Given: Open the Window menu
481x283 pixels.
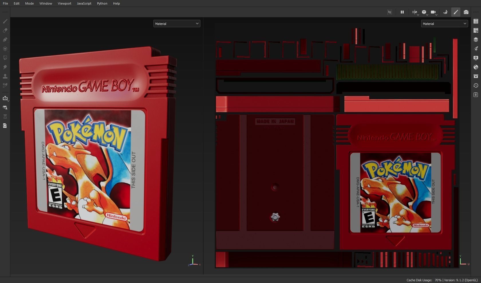Looking at the screenshot, I should 46,3.
